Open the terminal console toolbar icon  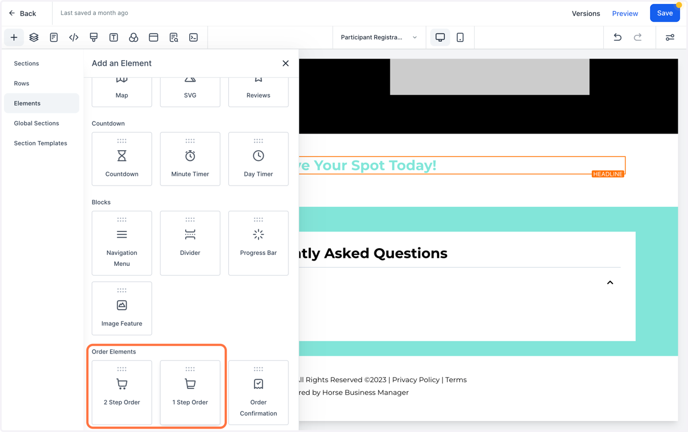[x=194, y=37]
